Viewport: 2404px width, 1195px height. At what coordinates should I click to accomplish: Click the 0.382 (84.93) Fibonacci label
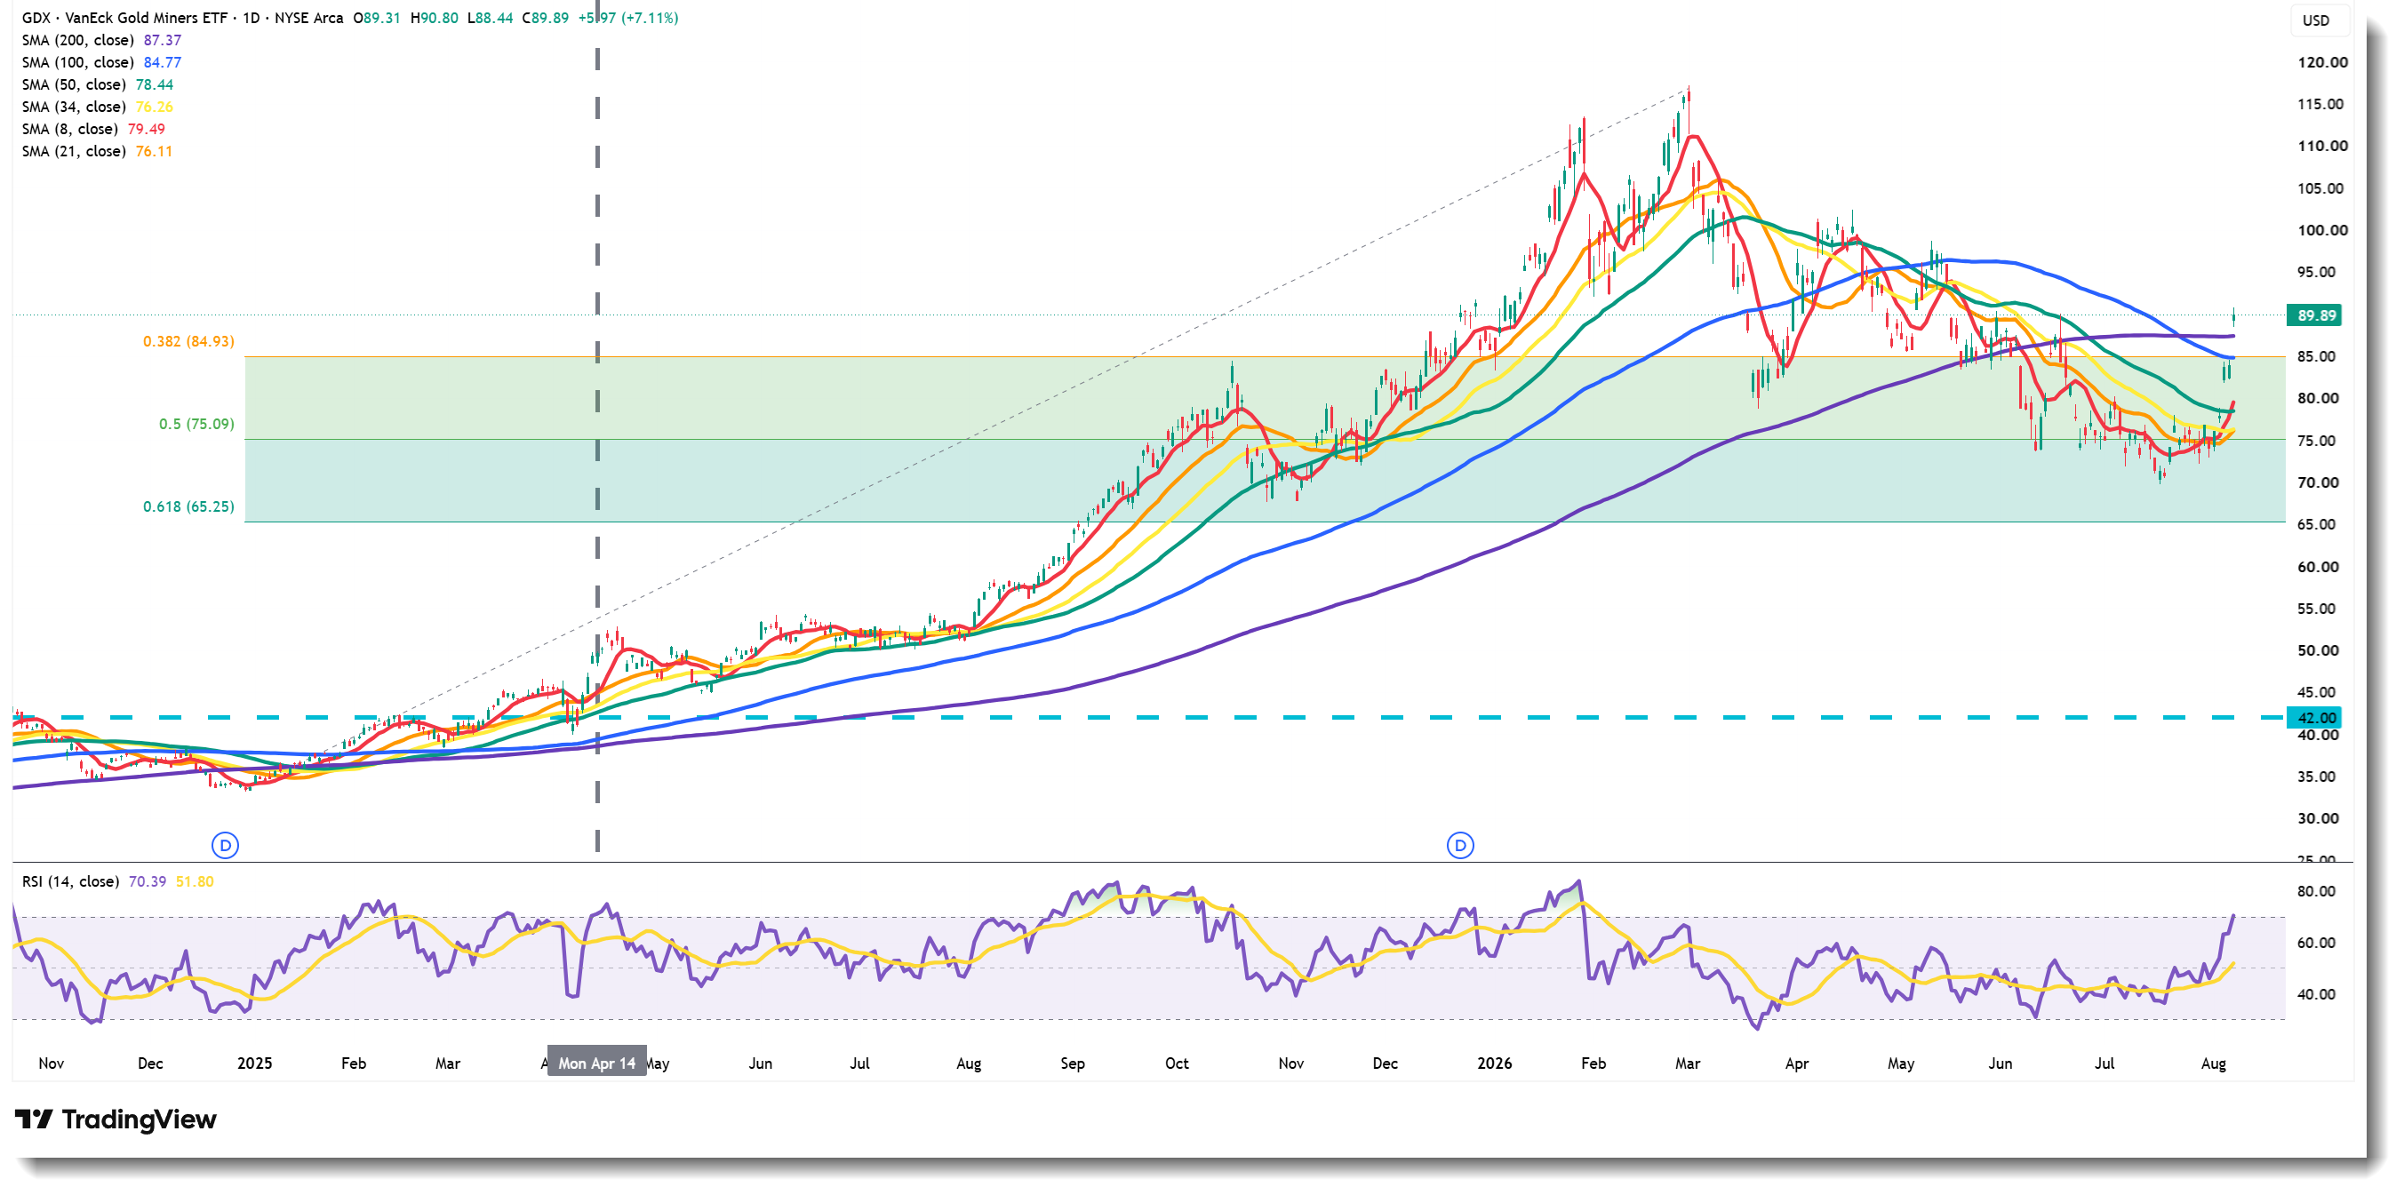pyautogui.click(x=188, y=341)
